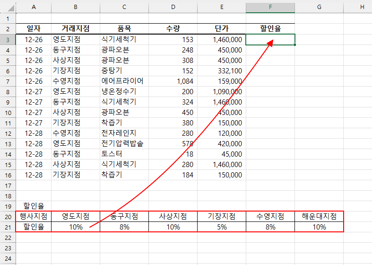This screenshot has width=372, height=265.
Task: Select price cell 159,000
Action: coord(222,81)
